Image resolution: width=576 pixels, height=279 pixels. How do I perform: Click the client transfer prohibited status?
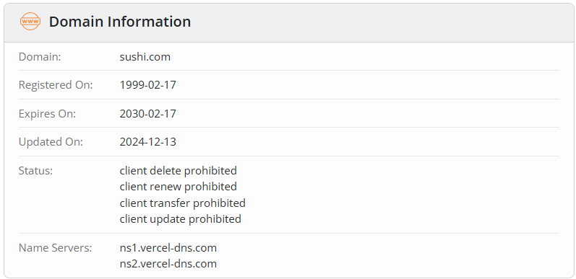[x=183, y=203]
